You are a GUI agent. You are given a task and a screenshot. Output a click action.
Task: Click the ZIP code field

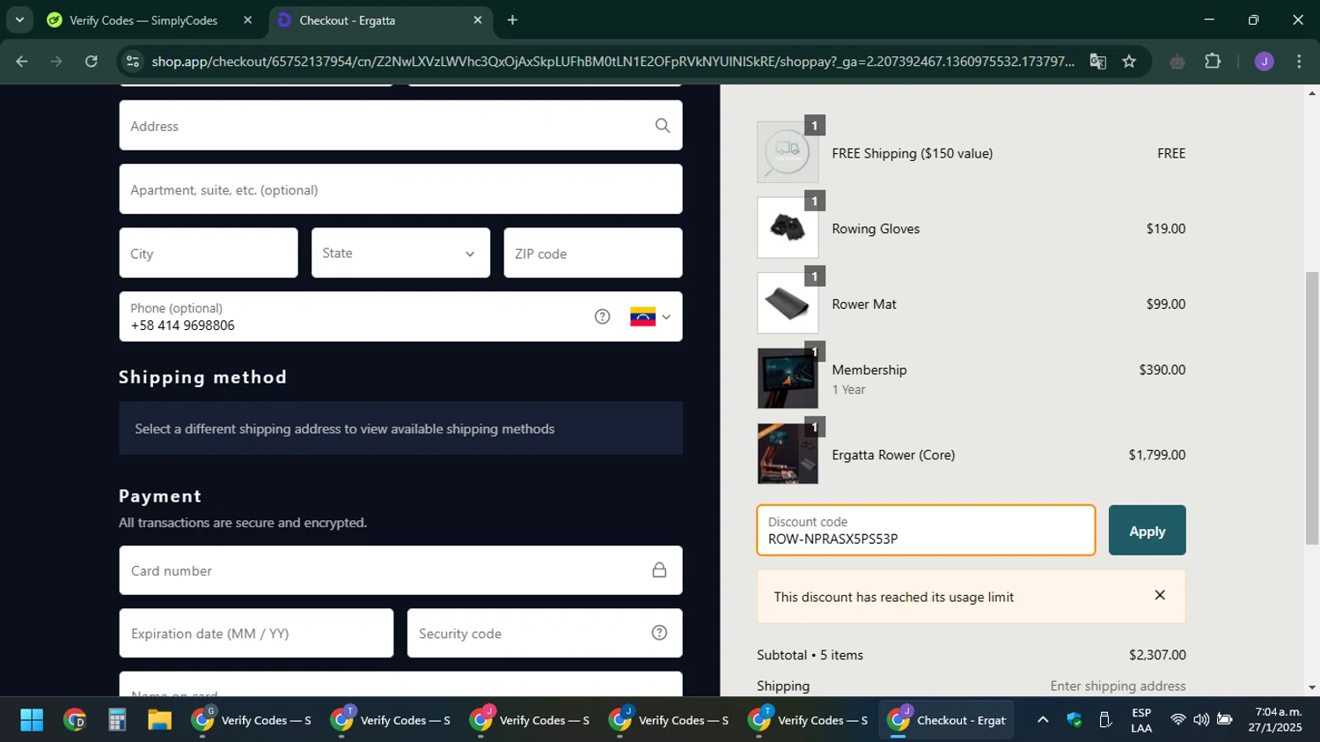(x=592, y=253)
